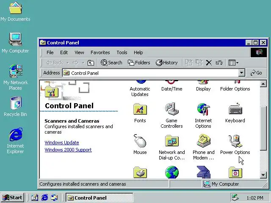Click the Start button
Viewport: 271px width, 203px height.
(x=12, y=198)
